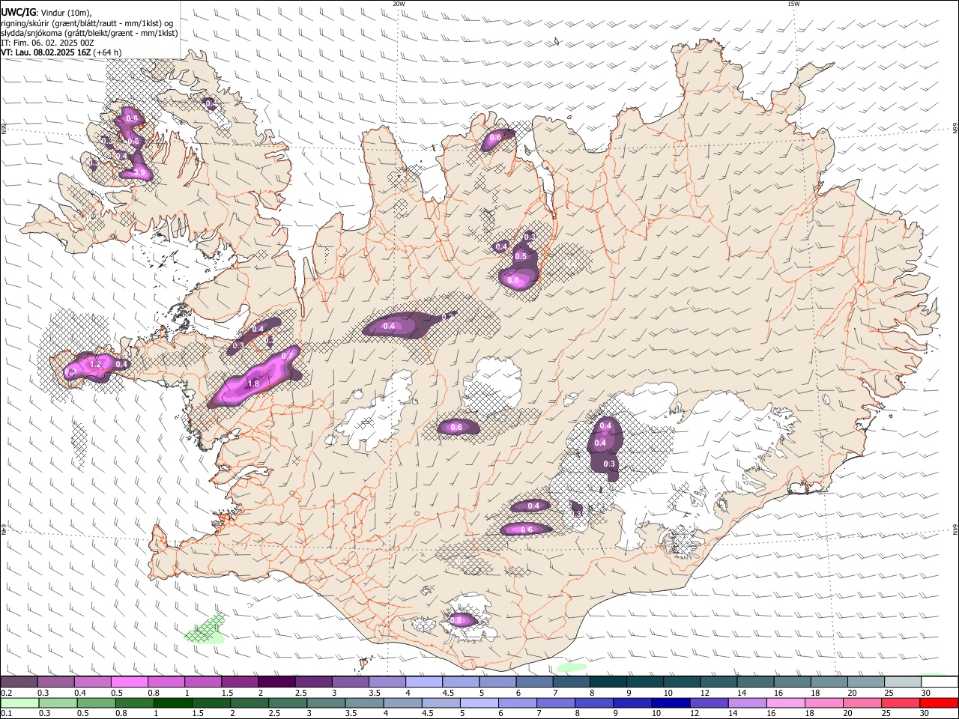The height and width of the screenshot is (719, 959).
Task: Pick the light grey upper swatch starting at 25
Action: (903, 682)
